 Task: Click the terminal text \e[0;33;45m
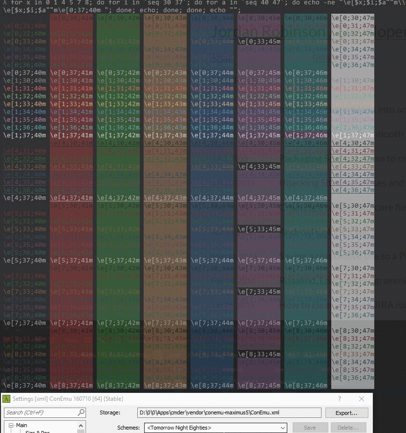pos(259,42)
